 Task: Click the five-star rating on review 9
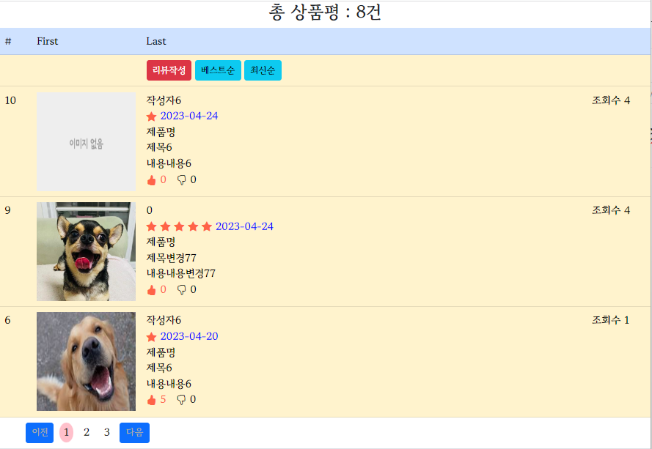click(x=179, y=226)
